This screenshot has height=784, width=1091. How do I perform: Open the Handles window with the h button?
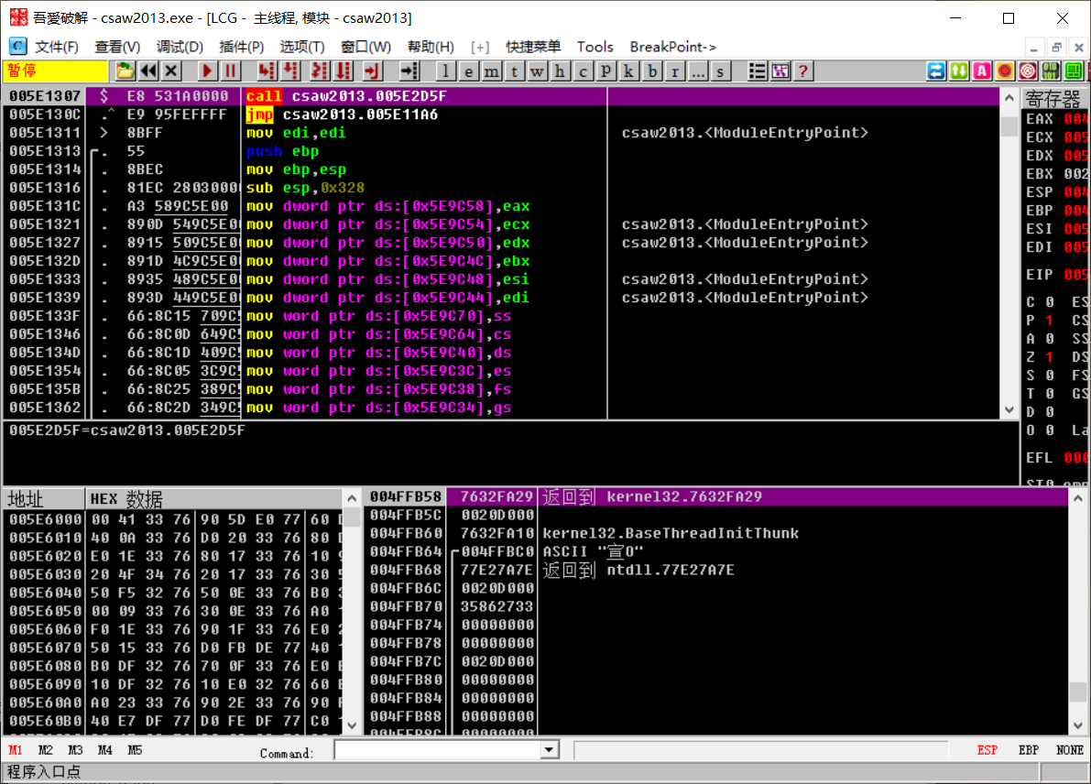[560, 71]
